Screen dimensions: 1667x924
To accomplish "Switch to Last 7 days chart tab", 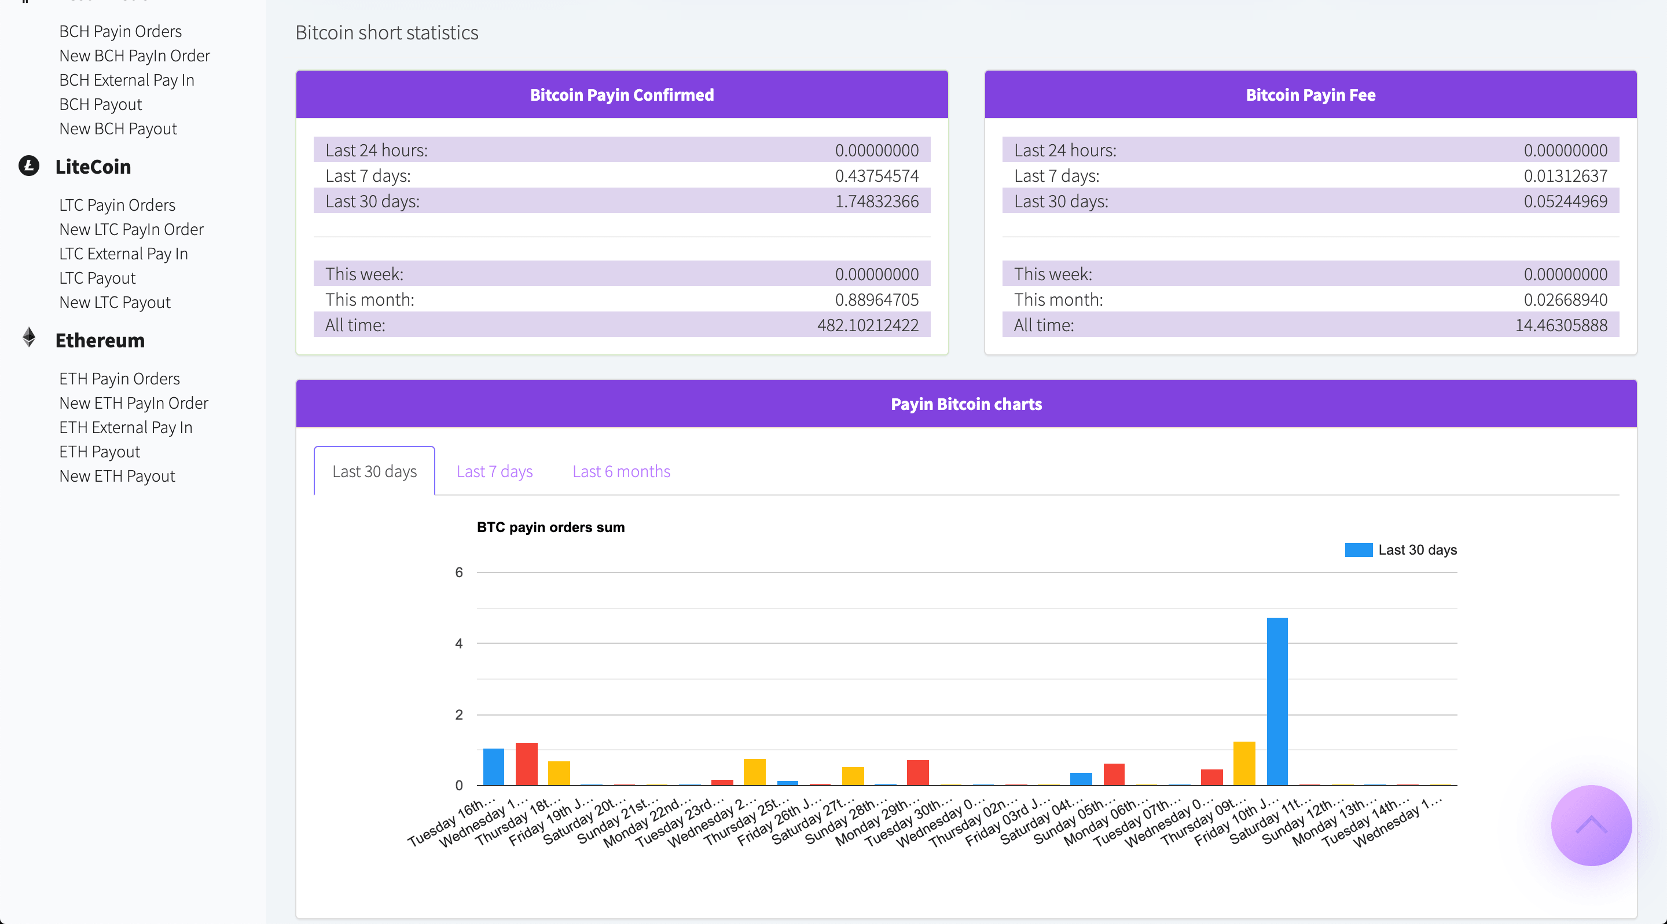I will point(494,471).
